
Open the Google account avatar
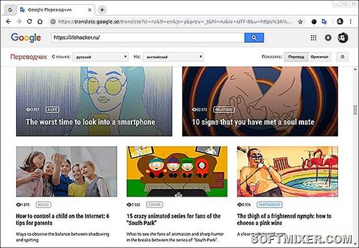pos(343,38)
